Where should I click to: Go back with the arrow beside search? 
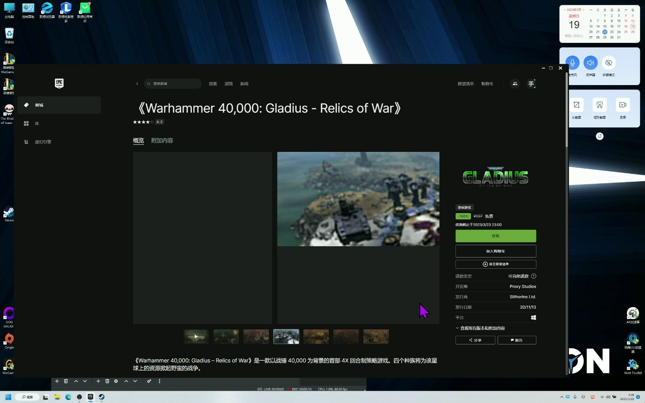point(137,84)
